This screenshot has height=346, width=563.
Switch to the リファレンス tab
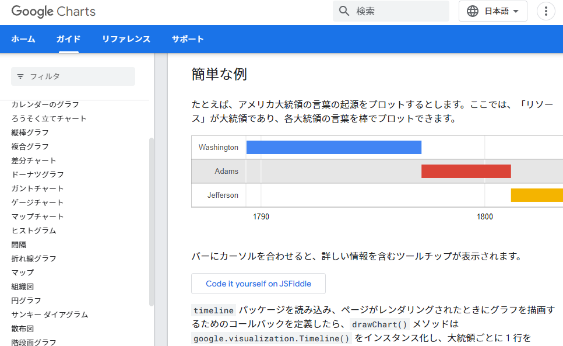coord(126,39)
